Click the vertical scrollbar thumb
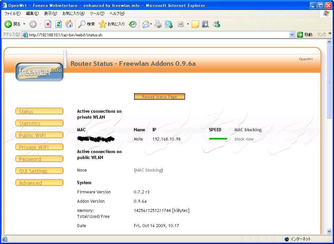Viewport: 334px width, 244px height. 329,81
